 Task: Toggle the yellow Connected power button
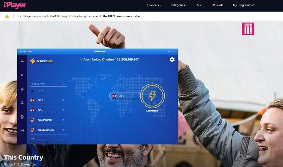[152, 96]
